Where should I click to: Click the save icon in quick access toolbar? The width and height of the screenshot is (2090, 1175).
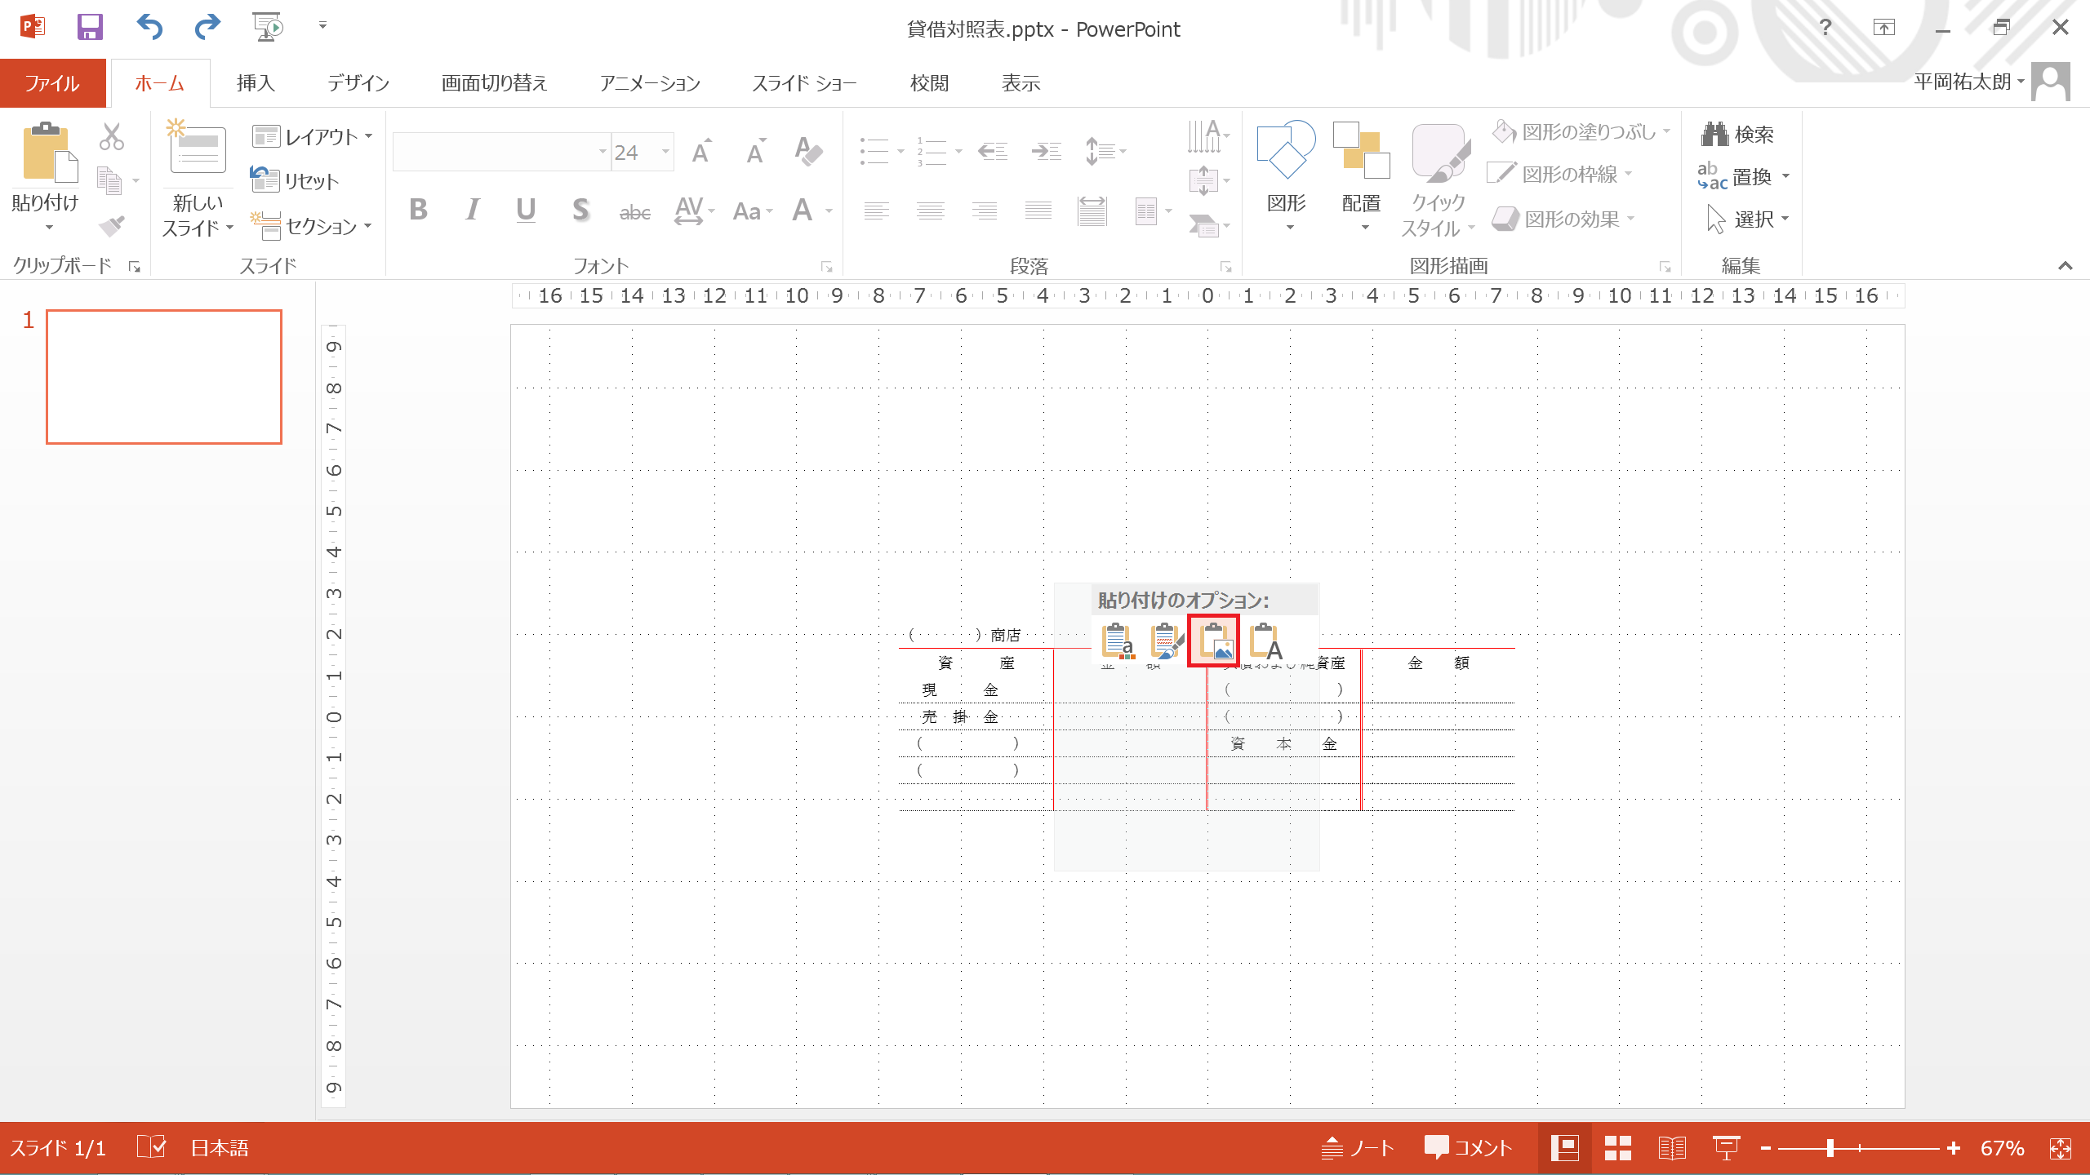(90, 28)
